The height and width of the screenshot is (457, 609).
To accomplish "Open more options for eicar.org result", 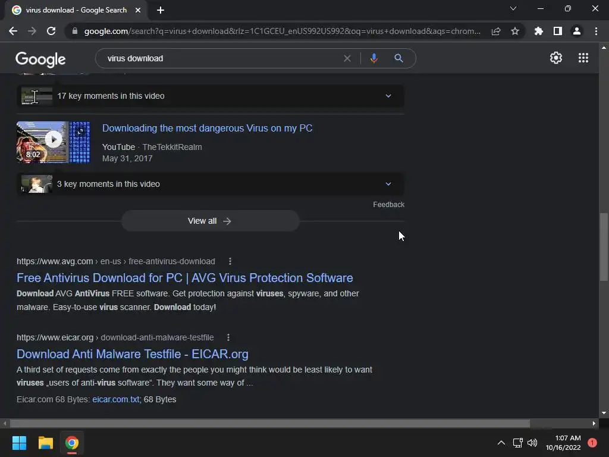I will tap(228, 337).
